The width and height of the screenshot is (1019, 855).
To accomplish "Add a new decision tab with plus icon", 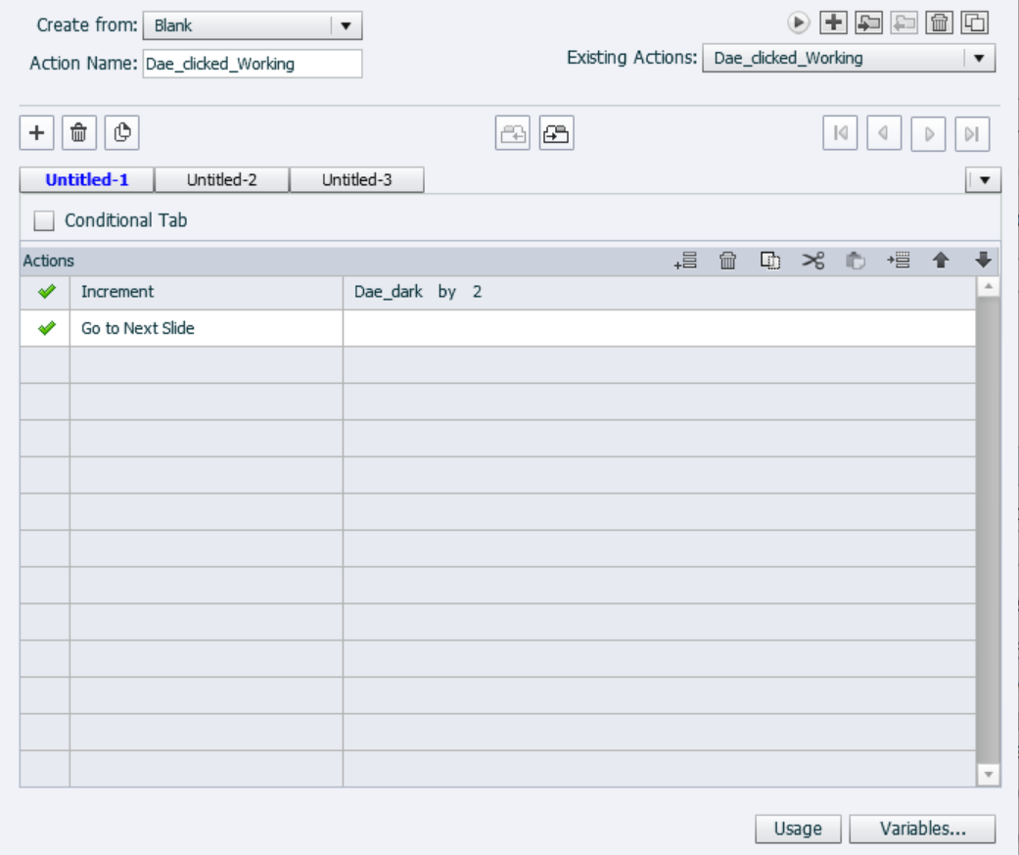I will (37, 133).
